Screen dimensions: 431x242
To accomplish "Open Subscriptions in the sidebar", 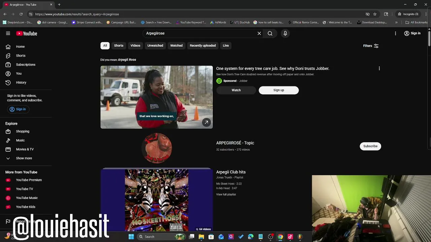I will click(x=26, y=65).
